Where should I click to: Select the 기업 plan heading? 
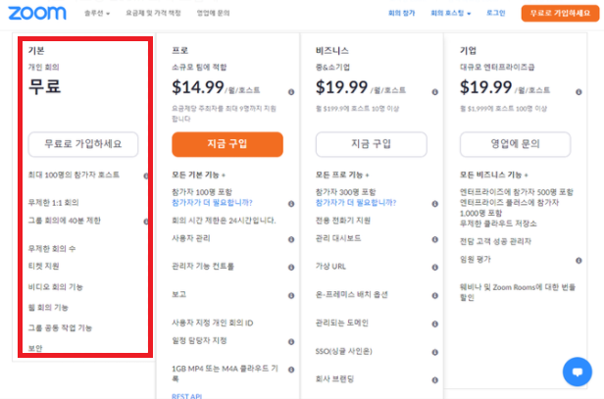point(468,50)
